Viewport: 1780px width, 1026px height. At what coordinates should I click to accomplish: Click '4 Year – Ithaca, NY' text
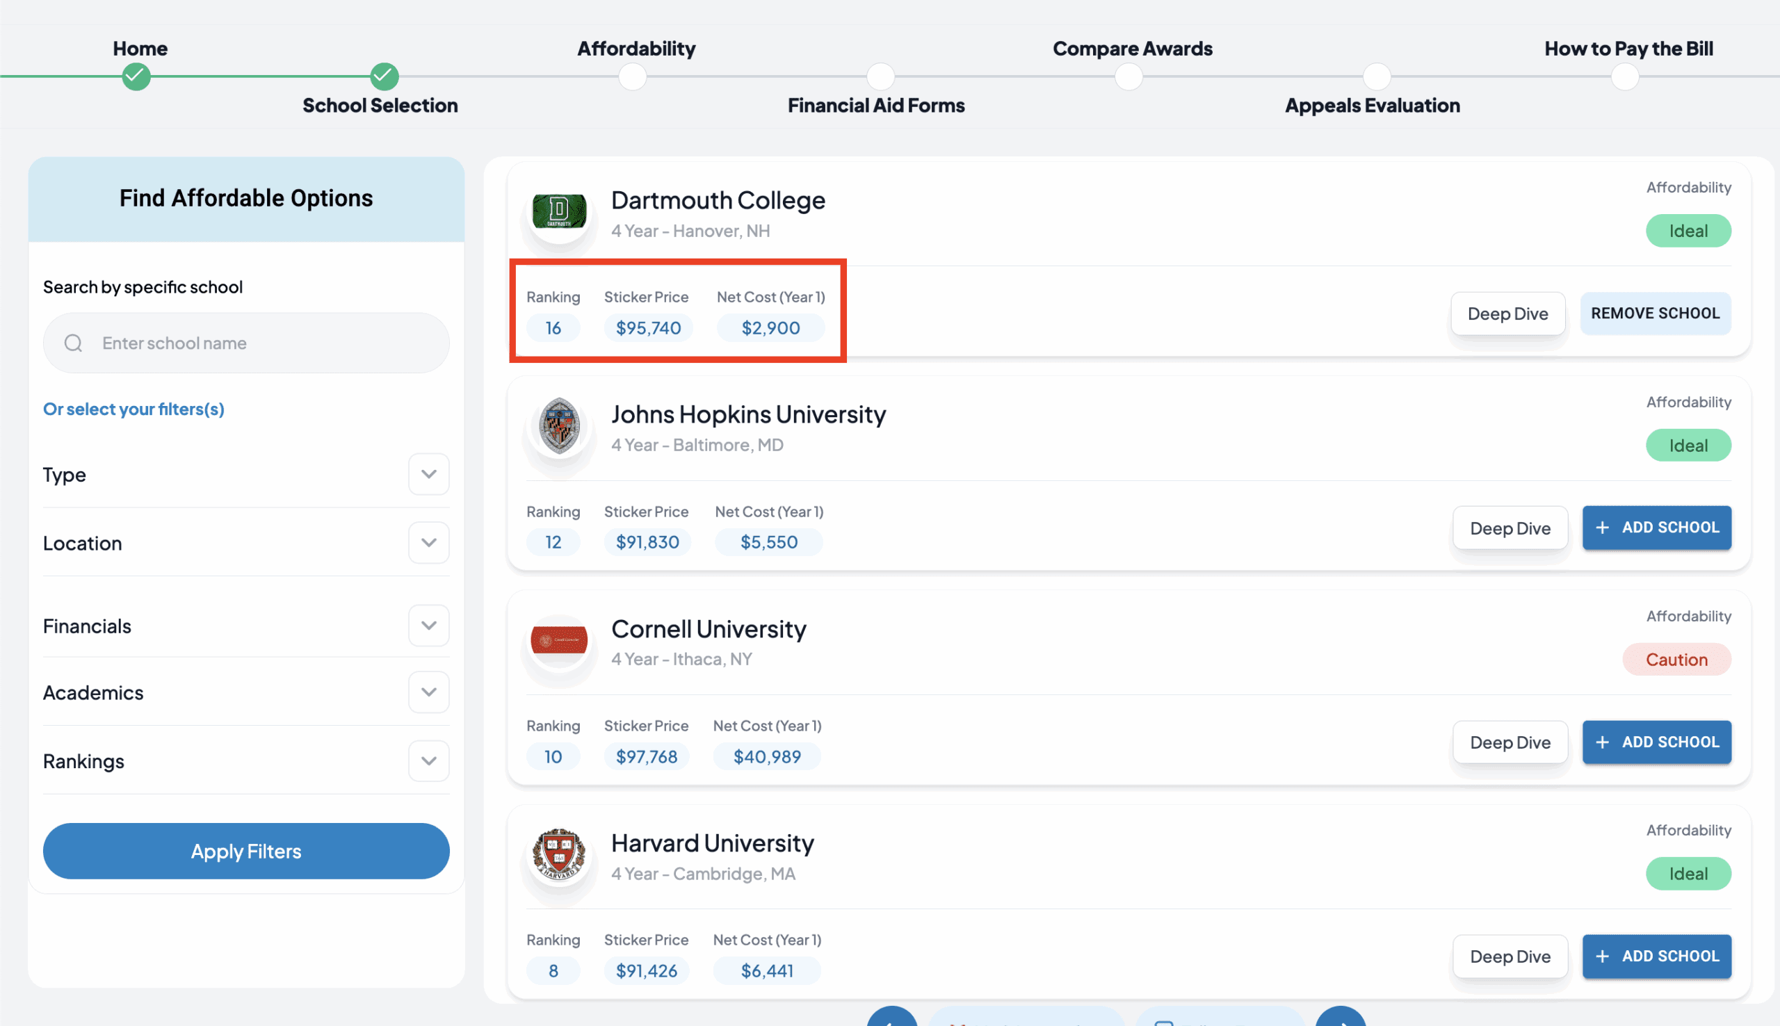coord(681,660)
